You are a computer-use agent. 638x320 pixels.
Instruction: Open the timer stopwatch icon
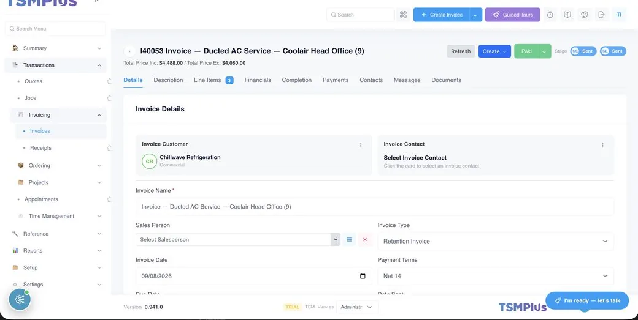550,15
